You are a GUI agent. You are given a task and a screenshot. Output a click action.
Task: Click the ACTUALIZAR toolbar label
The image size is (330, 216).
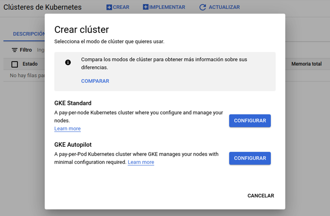(224, 7)
